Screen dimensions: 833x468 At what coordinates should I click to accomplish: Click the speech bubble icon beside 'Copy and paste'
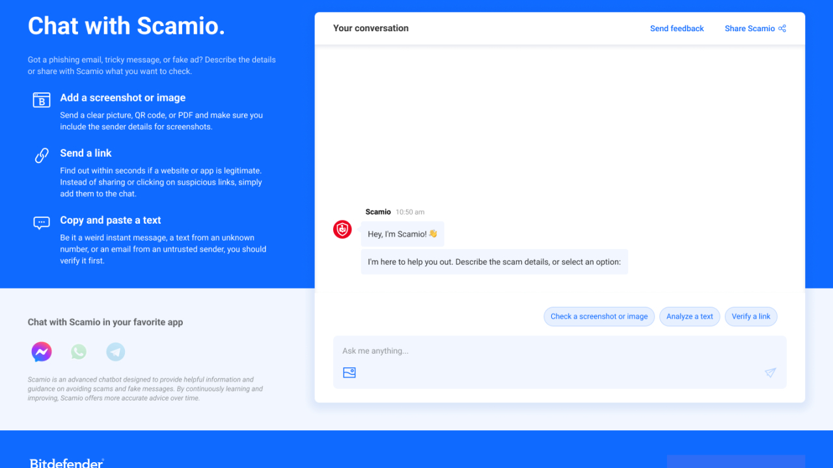[x=41, y=222]
